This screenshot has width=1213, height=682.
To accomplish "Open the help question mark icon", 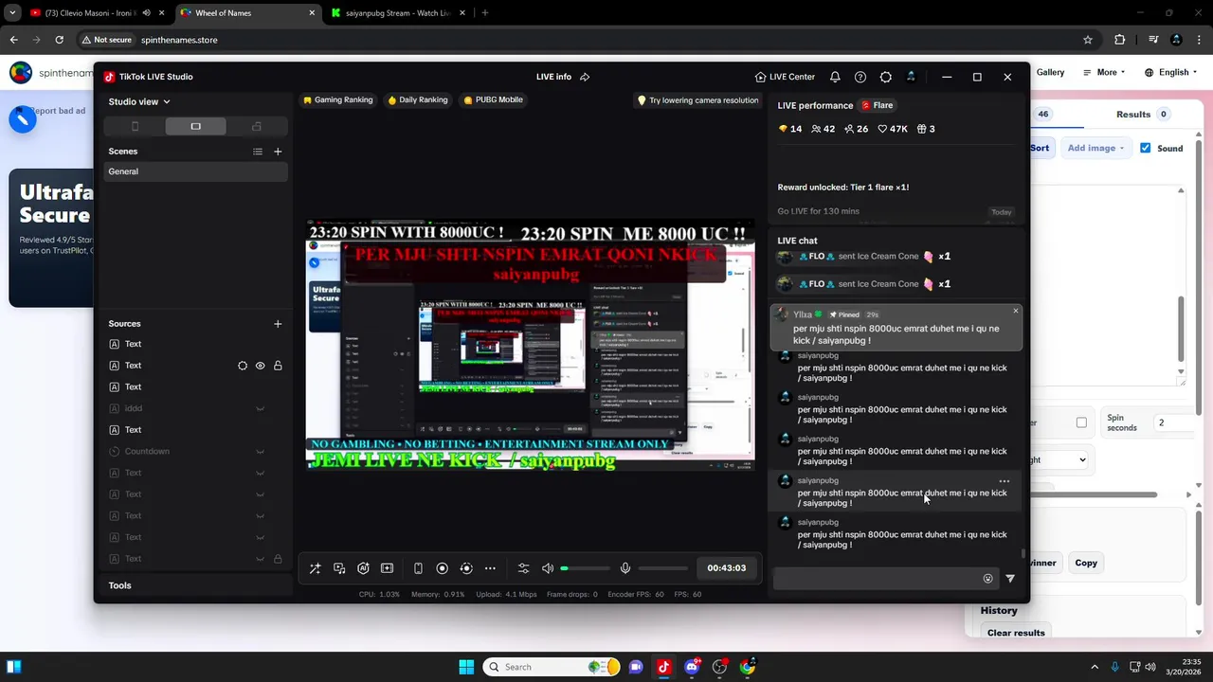I will pyautogui.click(x=860, y=77).
